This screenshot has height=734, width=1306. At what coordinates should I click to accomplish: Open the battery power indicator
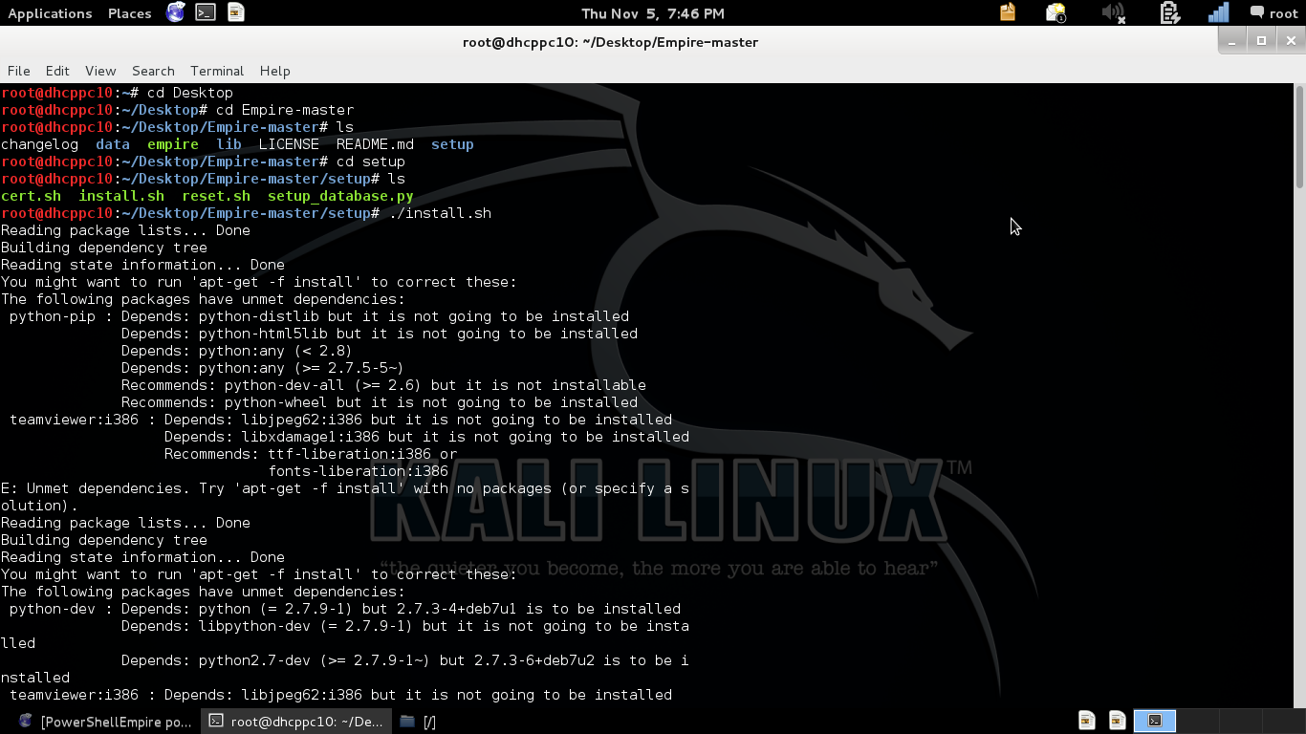pyautogui.click(x=1169, y=12)
